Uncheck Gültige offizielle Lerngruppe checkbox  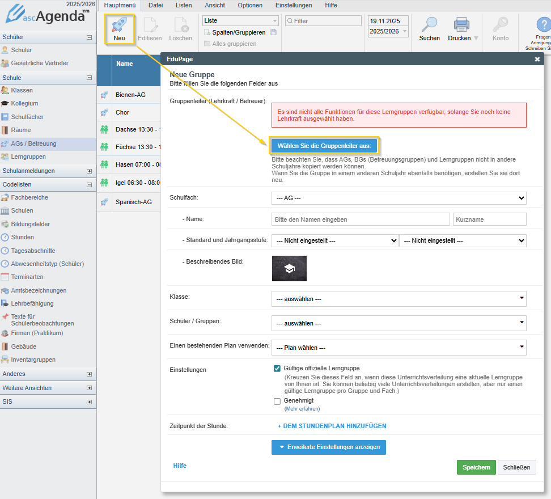[x=277, y=368]
